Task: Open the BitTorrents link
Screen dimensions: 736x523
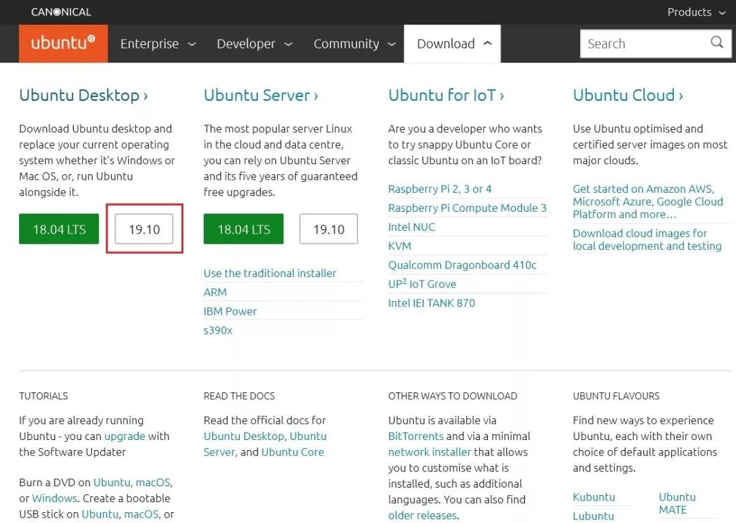Action: (x=416, y=437)
